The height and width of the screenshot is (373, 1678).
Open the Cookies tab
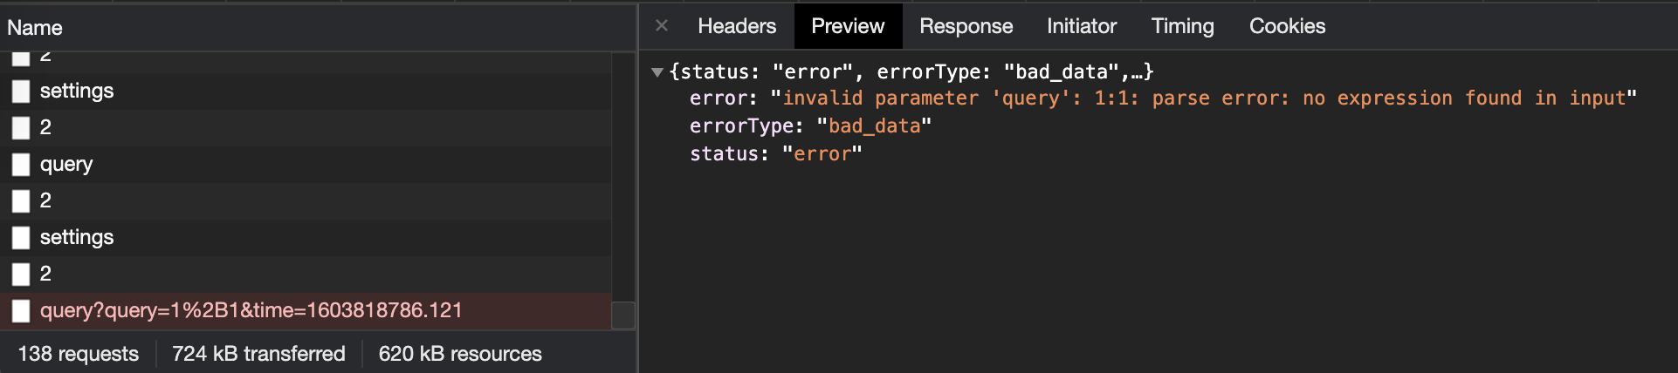[x=1287, y=26]
